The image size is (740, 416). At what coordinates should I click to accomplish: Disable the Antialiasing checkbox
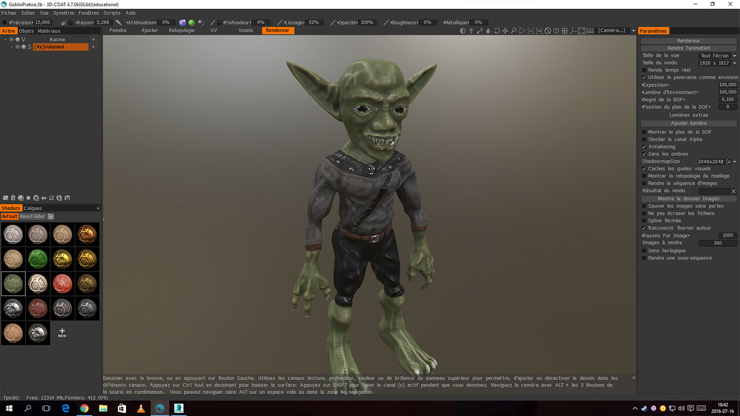[x=644, y=147]
